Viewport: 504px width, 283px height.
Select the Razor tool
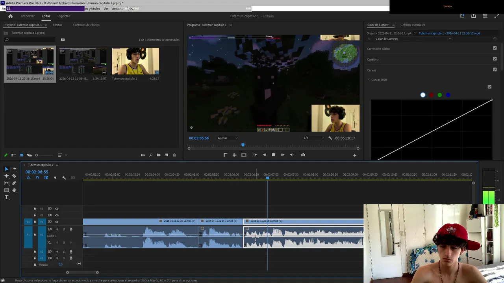14,176
